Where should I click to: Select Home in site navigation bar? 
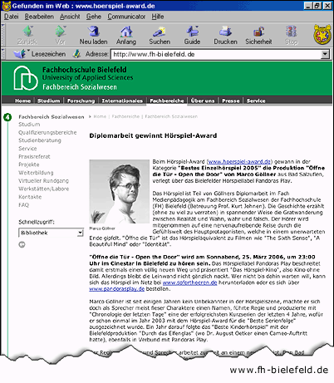click(x=22, y=101)
